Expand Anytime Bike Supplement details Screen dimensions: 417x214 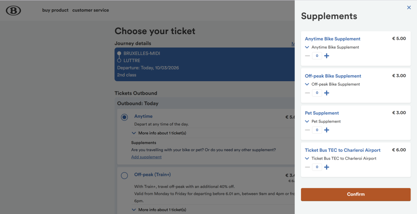tap(307, 47)
